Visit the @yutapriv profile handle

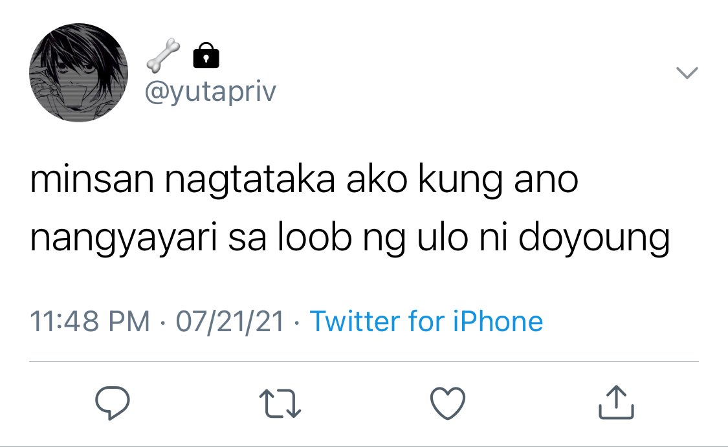(210, 93)
